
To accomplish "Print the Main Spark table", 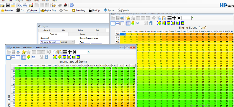I will [122, 18].
